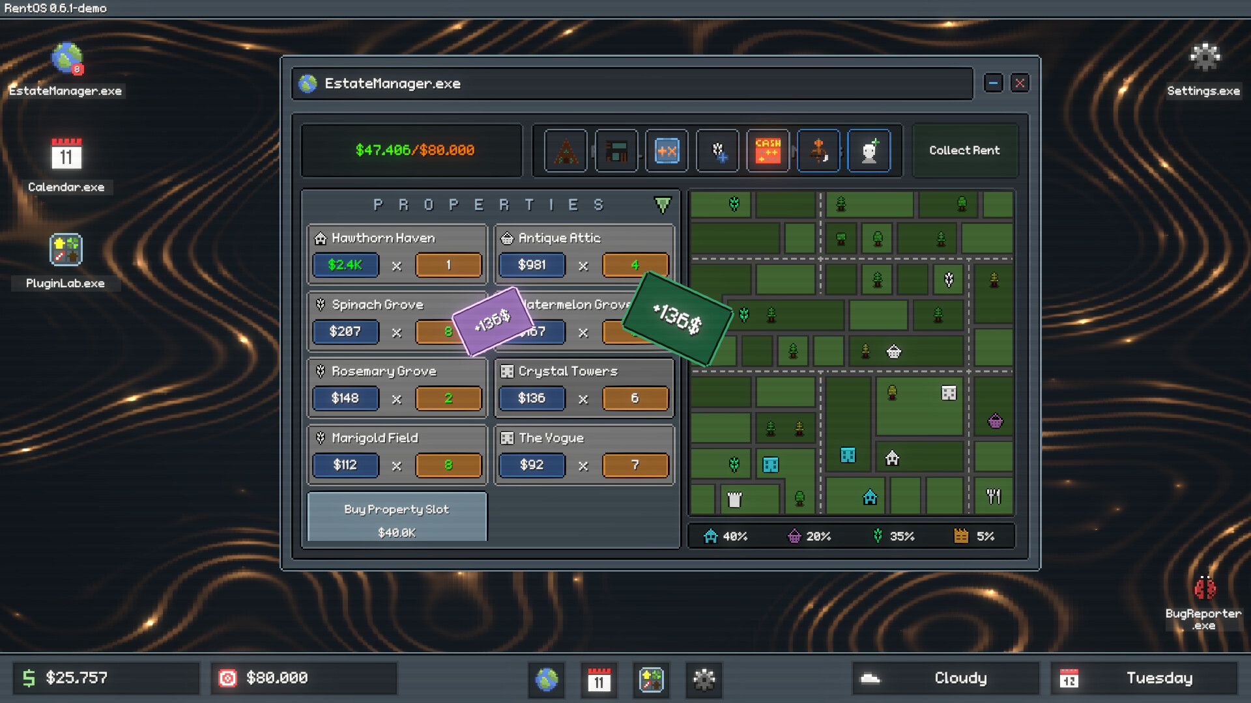Click the globe icon in the taskbar
Image resolution: width=1251 pixels, height=703 pixels.
[547, 680]
